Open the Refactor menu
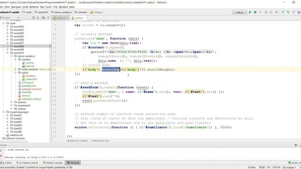This screenshot has height=169, width=301. click(34, 7)
